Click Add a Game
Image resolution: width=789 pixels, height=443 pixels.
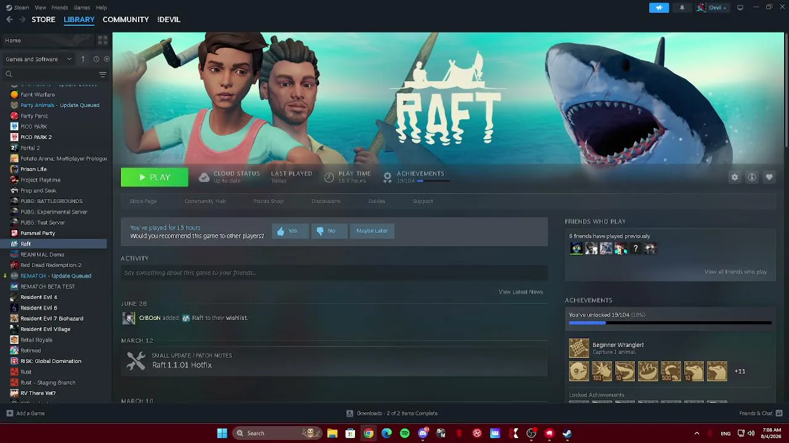pyautogui.click(x=25, y=413)
